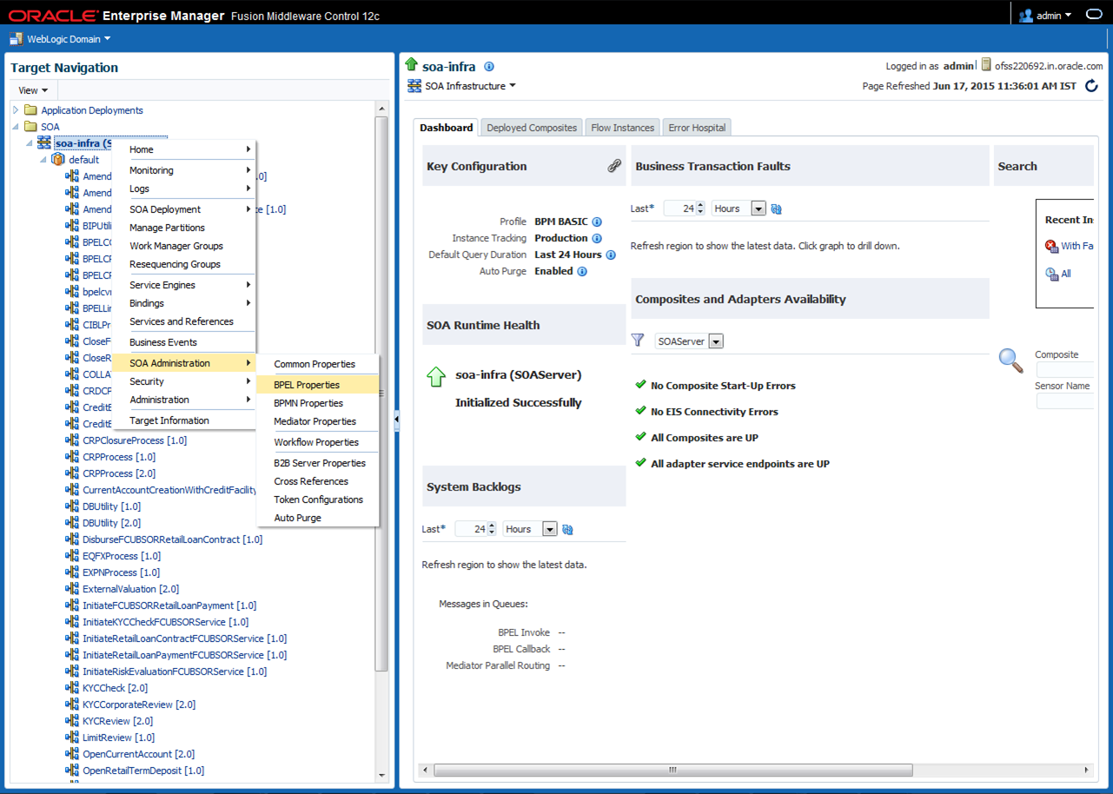Viewport: 1113px width, 794px height.
Task: Open info icon next to BPM BASIC profile
Action: (597, 222)
